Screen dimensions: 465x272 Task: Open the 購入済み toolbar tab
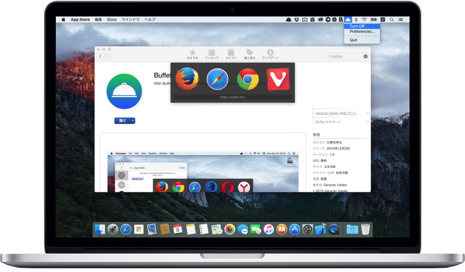tap(250, 54)
